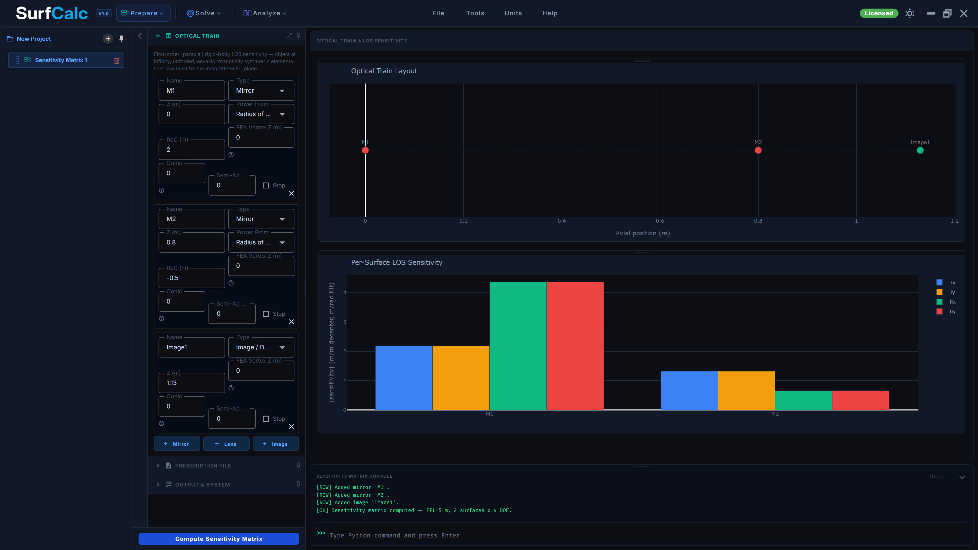The width and height of the screenshot is (978, 550).
Task: Toggle light/dark theme icon
Action: coord(910,13)
